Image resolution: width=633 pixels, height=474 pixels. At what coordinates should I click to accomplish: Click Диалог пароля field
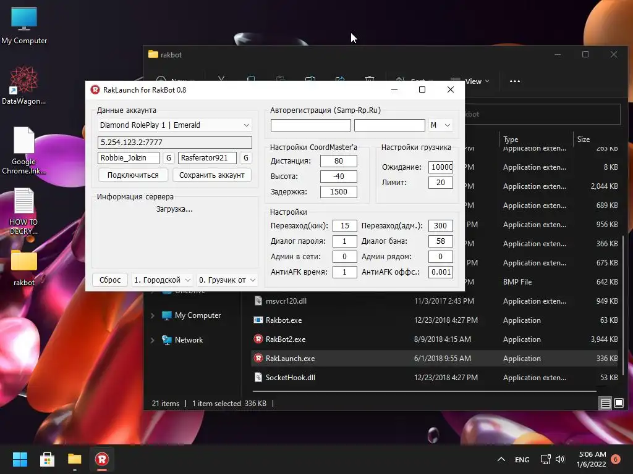(x=344, y=241)
